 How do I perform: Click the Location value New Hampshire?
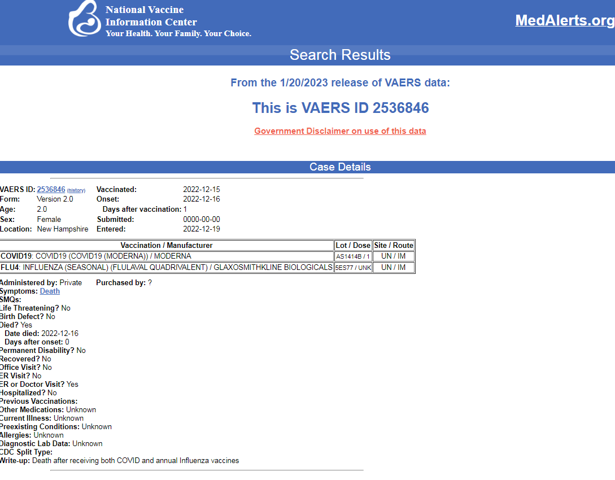coord(63,229)
